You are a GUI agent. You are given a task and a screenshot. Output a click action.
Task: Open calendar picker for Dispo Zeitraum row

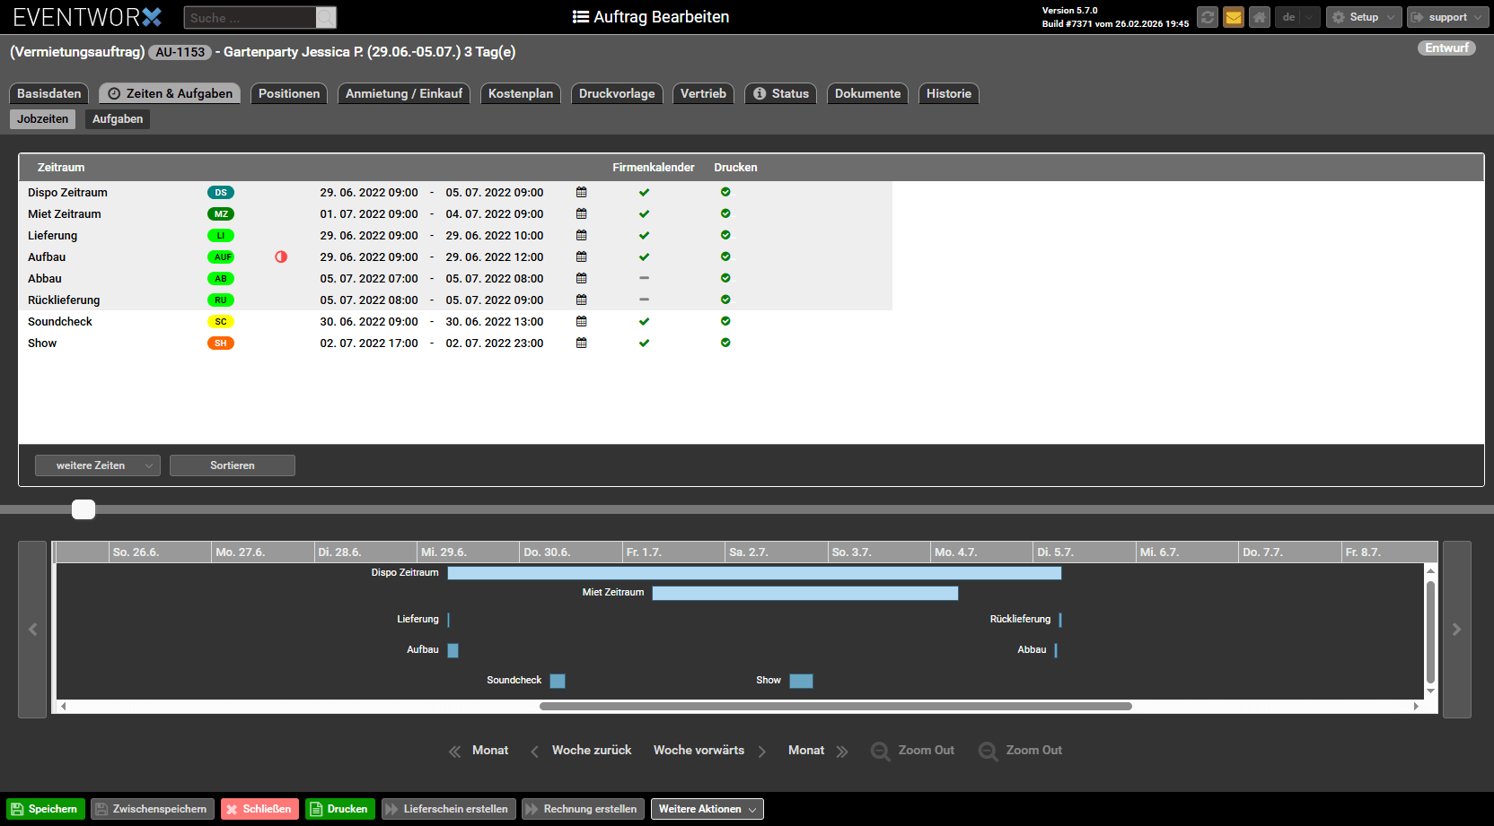click(582, 193)
